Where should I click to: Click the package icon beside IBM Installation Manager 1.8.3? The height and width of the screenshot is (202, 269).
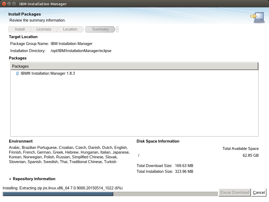(18, 74)
